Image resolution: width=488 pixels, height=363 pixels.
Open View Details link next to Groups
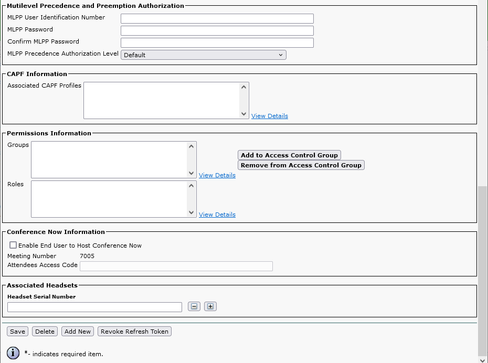tap(217, 175)
